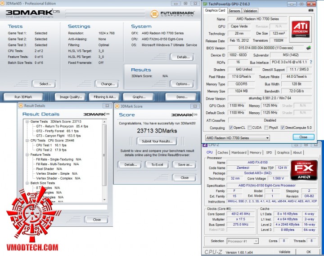The width and height of the screenshot is (324, 256).
Task: Select the GT3 - Canyon Flight row
Action: pyautogui.click(x=58, y=136)
